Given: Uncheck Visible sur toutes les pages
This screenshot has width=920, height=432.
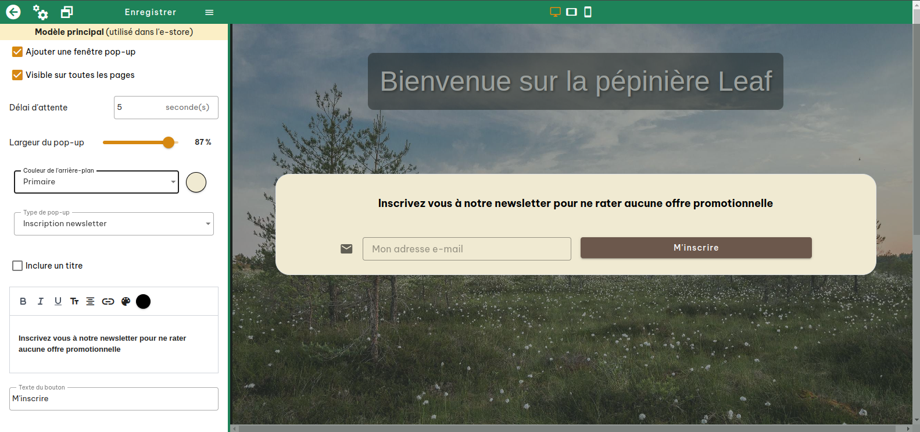Looking at the screenshot, I should [x=17, y=75].
